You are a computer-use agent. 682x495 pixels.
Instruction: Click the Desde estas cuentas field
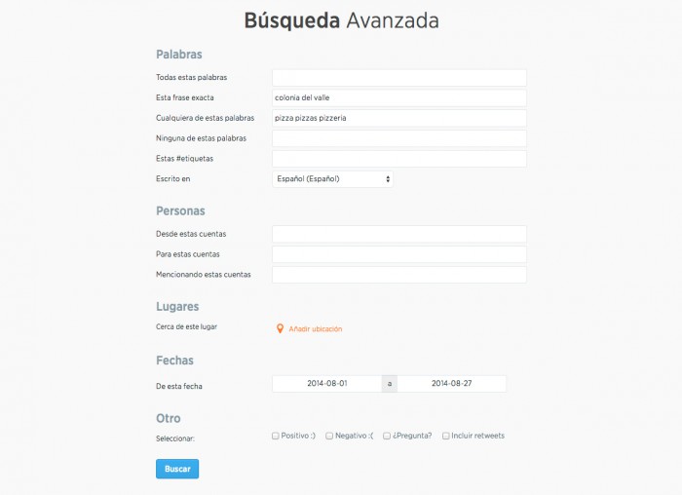point(398,234)
